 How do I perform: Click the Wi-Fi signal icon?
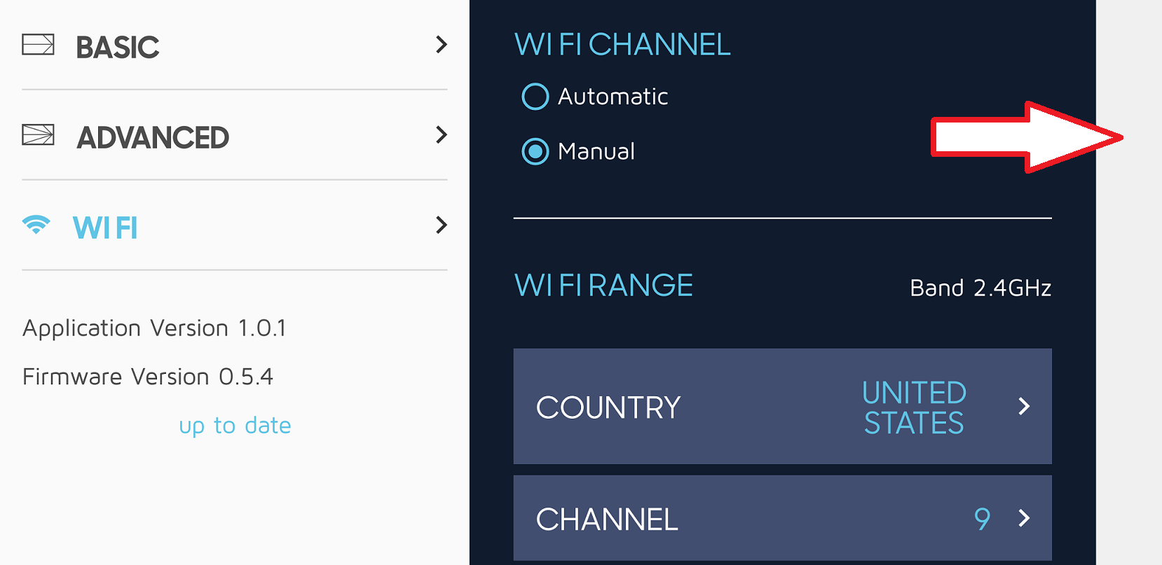tap(36, 225)
